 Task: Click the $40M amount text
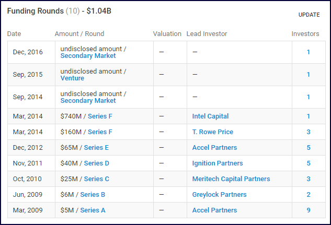(x=69, y=163)
